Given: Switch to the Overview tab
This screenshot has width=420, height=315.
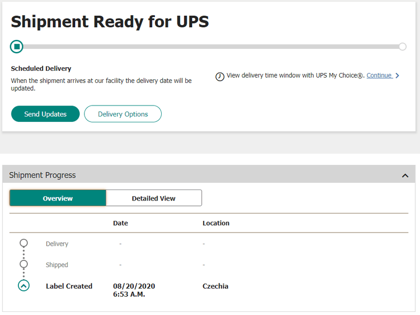Looking at the screenshot, I should (x=58, y=198).
